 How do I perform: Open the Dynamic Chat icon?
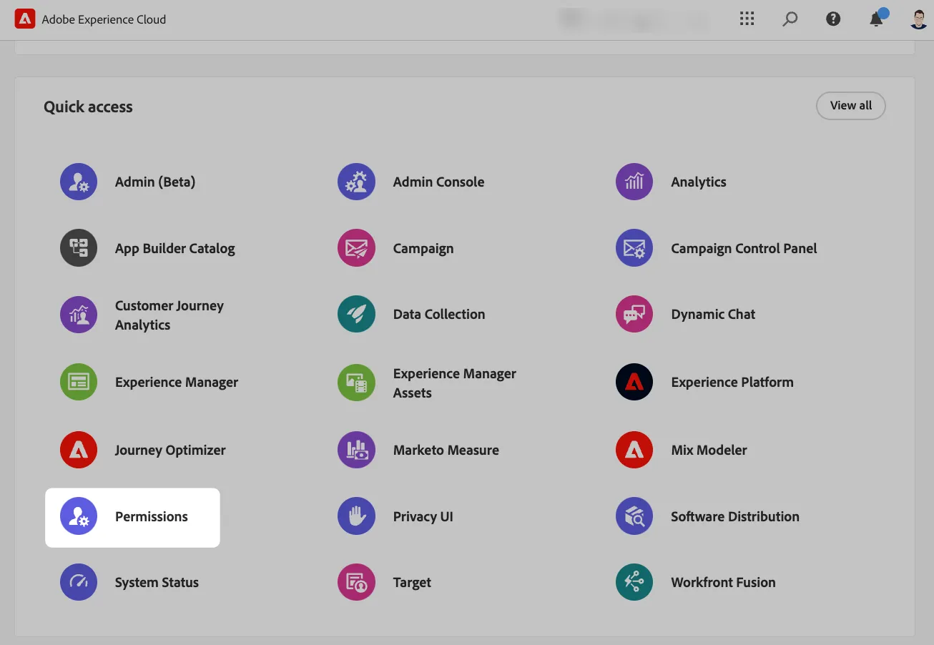(634, 314)
